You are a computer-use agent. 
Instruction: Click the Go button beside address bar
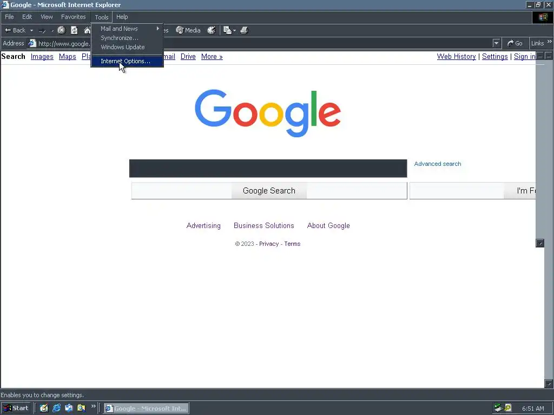pyautogui.click(x=515, y=43)
